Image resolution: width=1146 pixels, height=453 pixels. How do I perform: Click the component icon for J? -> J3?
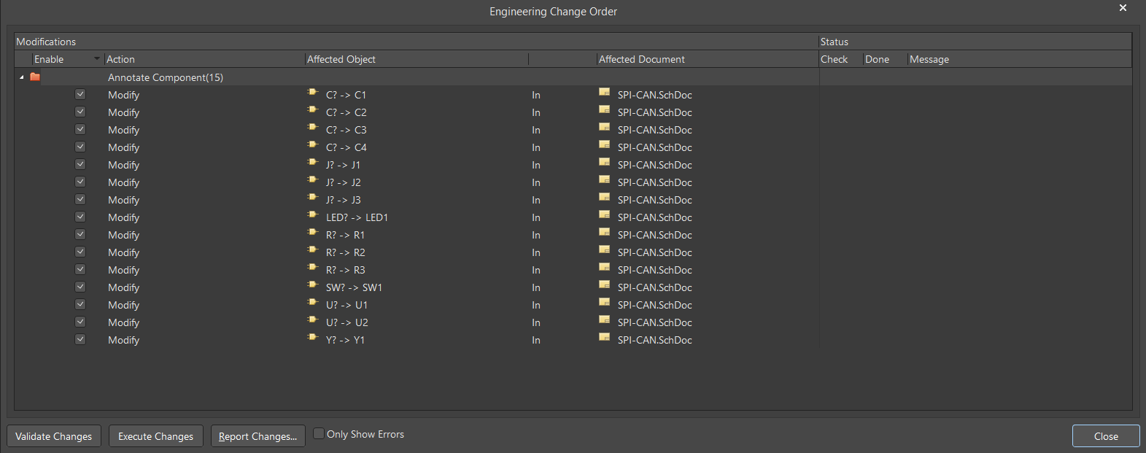tap(313, 198)
